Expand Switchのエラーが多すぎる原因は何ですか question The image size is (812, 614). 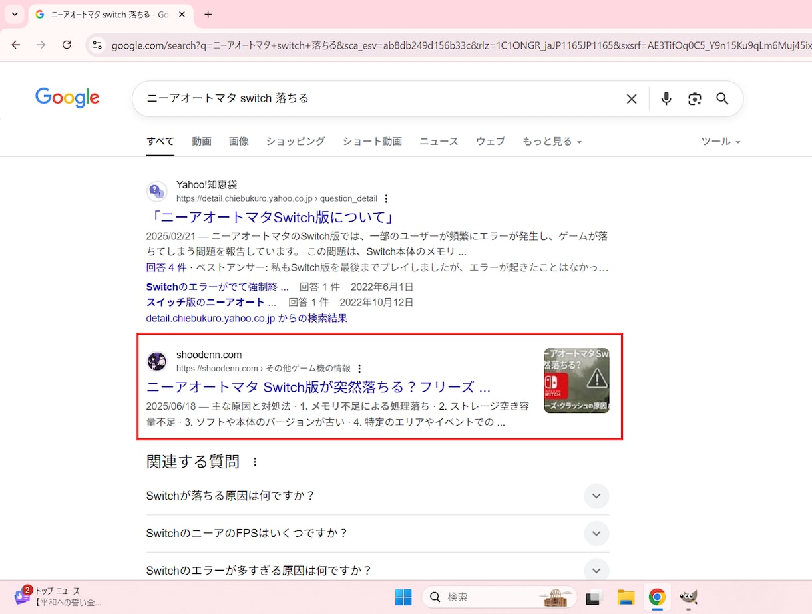coord(377,571)
